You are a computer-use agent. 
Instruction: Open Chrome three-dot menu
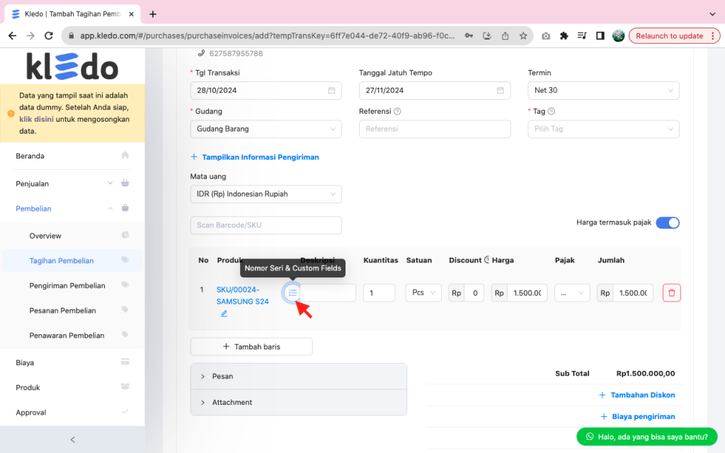pyautogui.click(x=712, y=35)
